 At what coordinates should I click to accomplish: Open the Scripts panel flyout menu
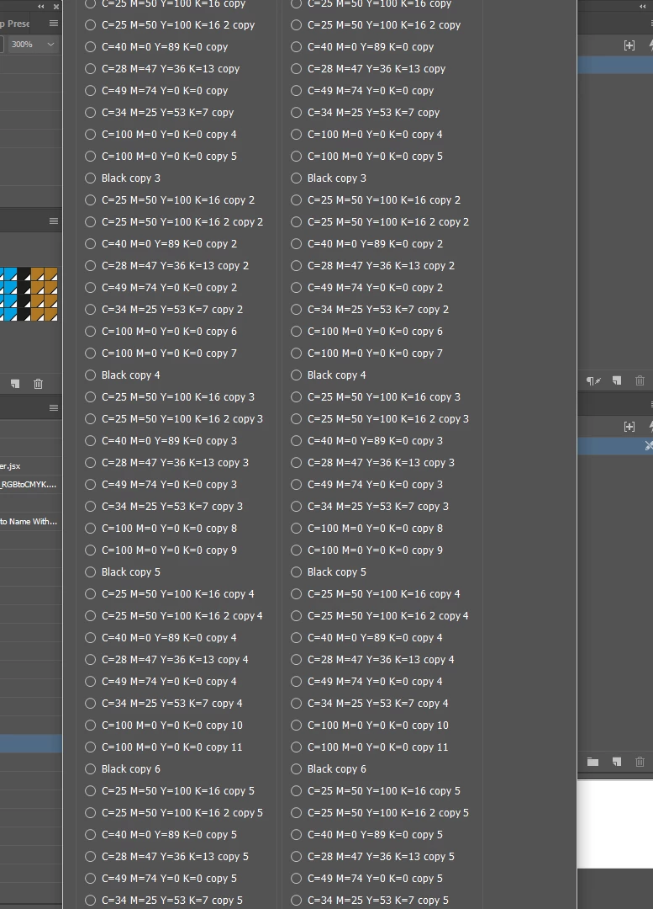(x=53, y=408)
